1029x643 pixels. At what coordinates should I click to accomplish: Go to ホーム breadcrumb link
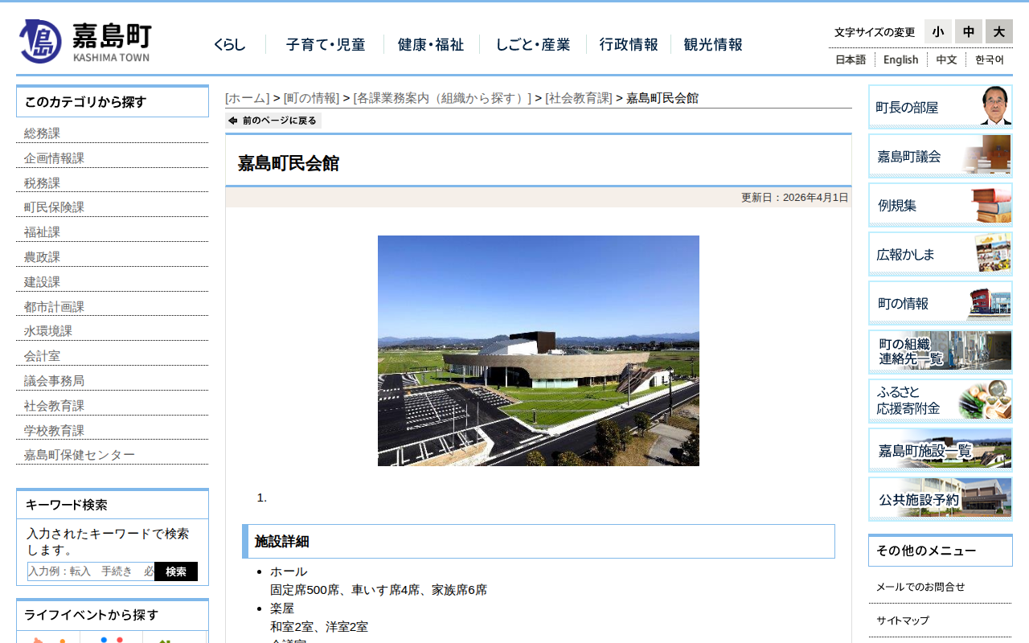click(248, 98)
